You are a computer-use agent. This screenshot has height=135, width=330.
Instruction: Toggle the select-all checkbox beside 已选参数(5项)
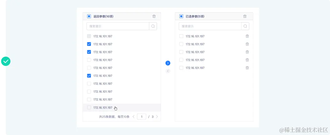coord(181,16)
